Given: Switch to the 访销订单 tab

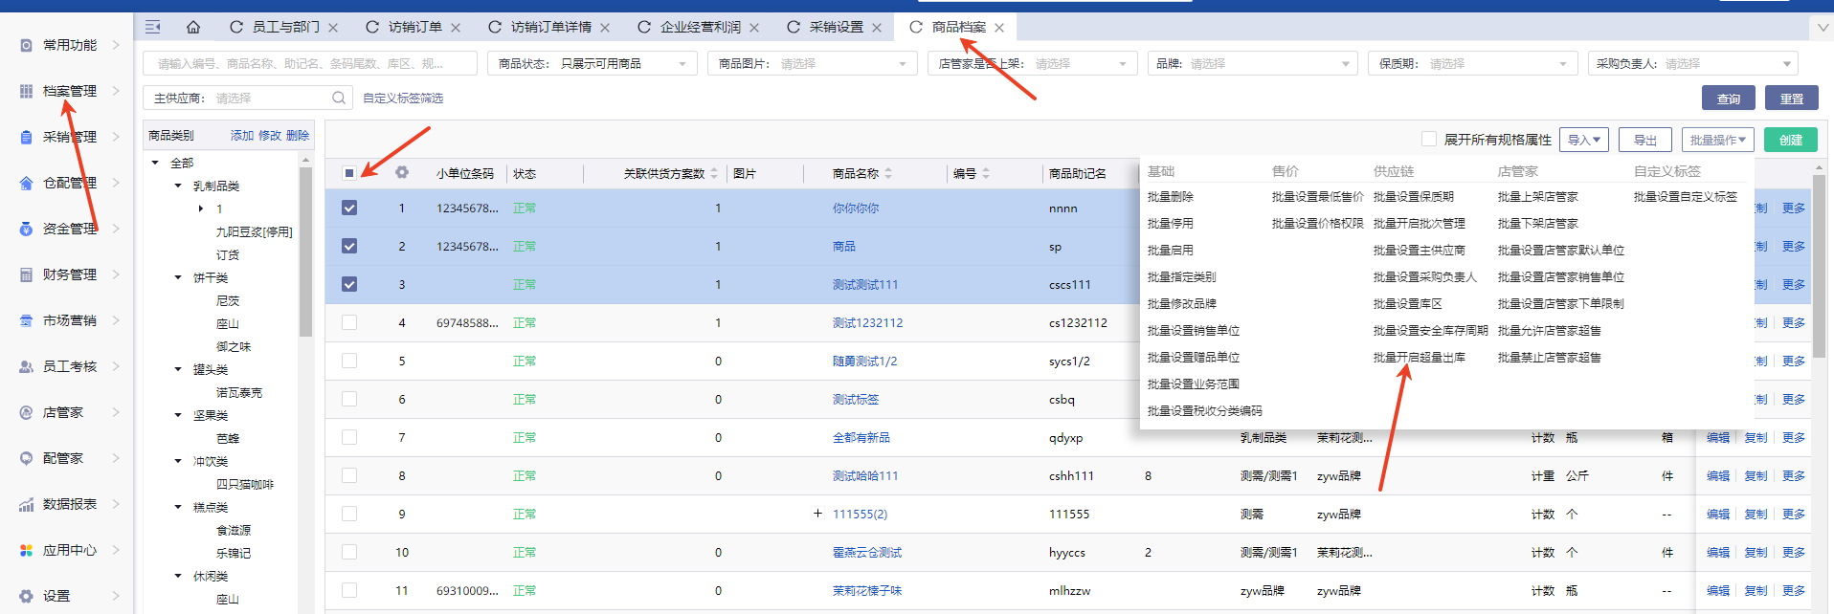Looking at the screenshot, I should point(414,27).
